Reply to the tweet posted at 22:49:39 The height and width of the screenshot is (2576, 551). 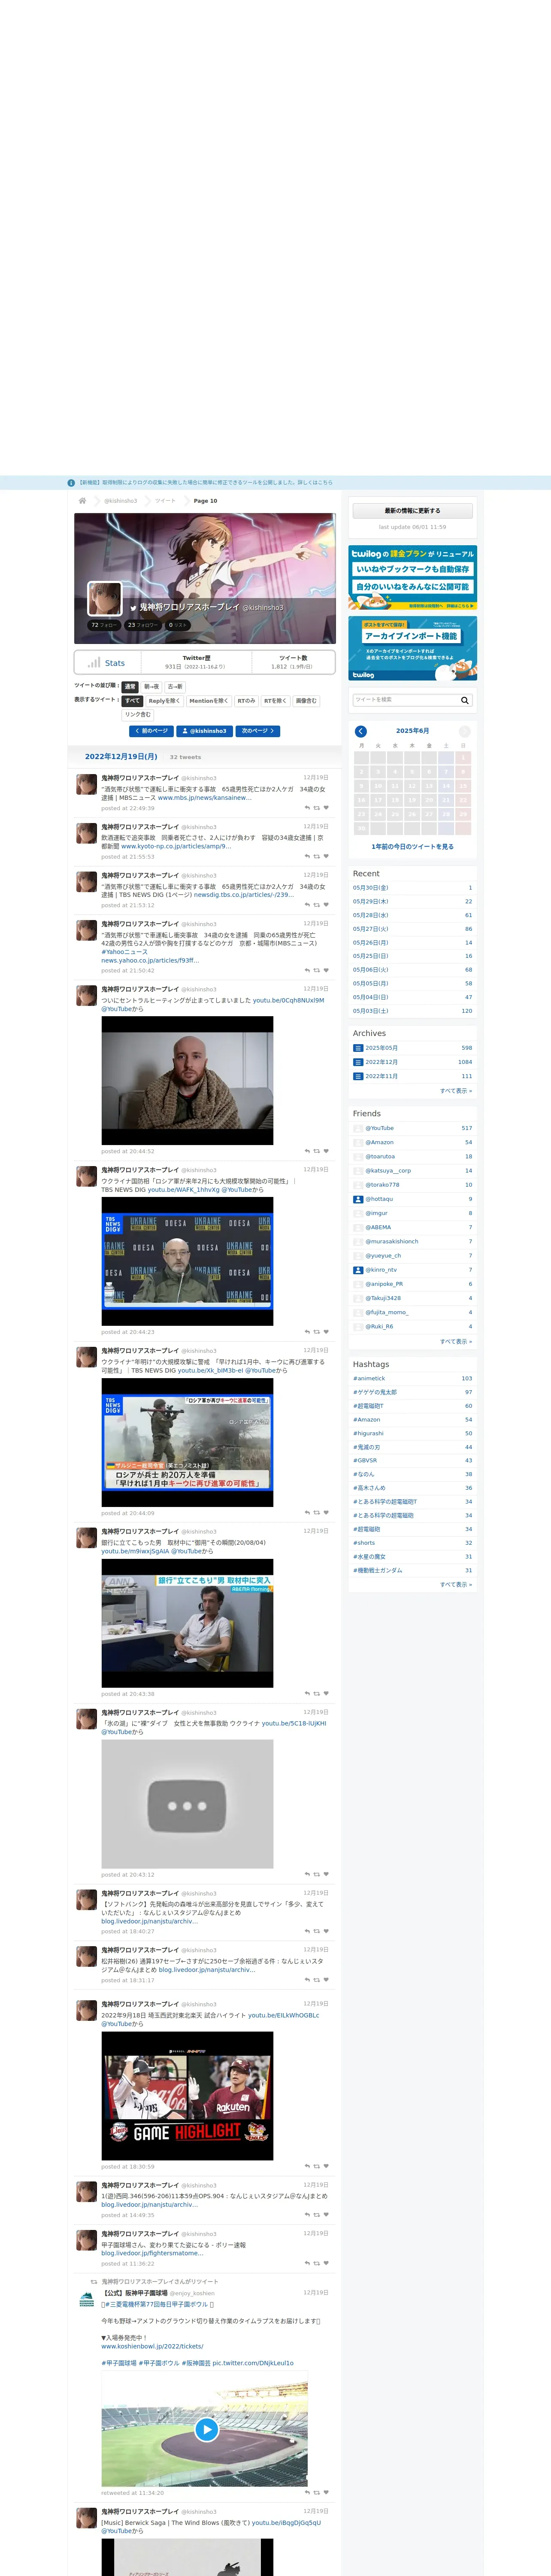(x=307, y=808)
